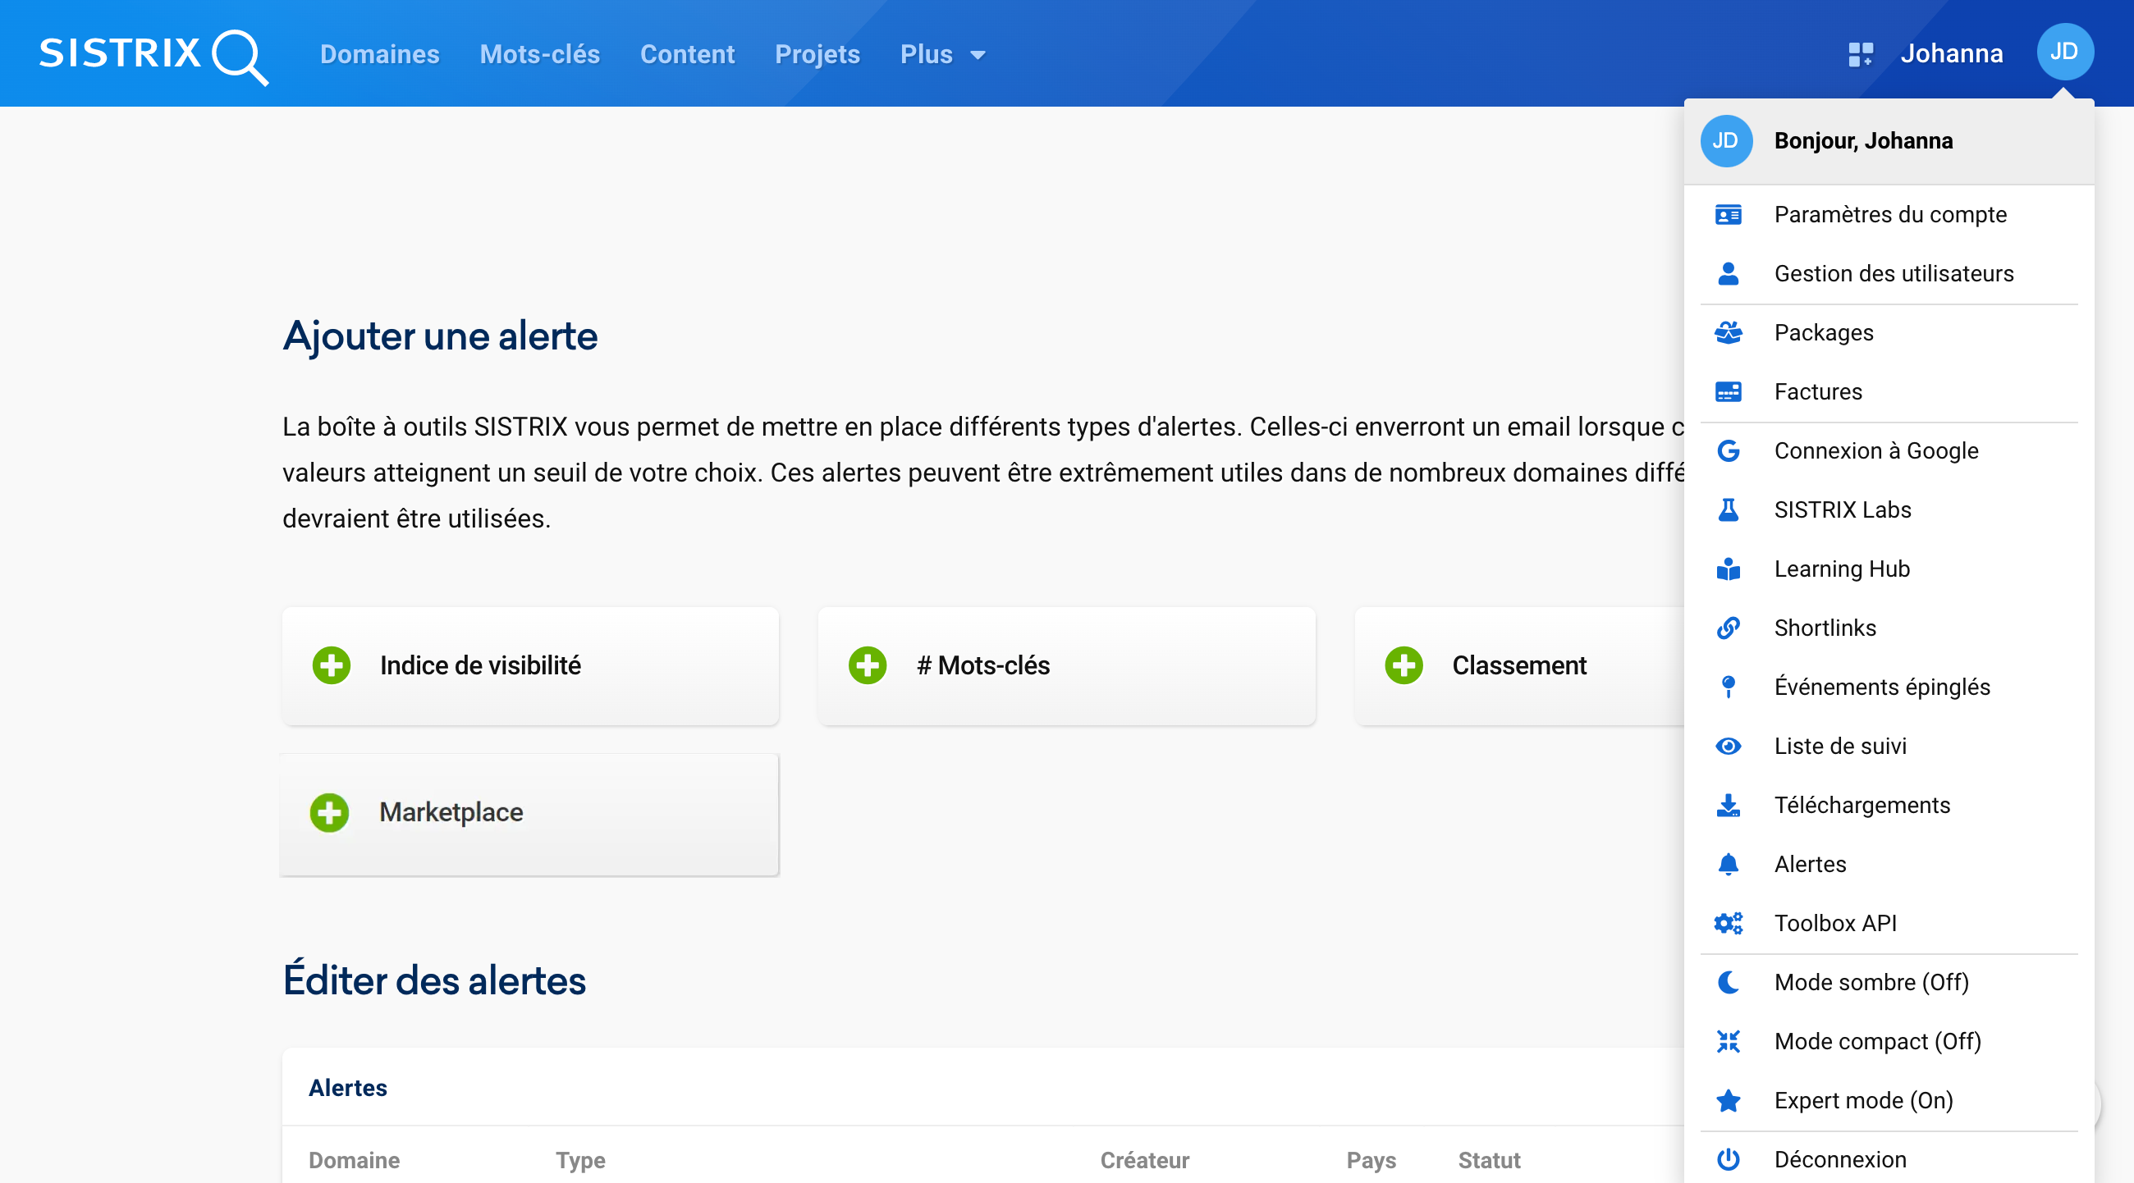The height and width of the screenshot is (1183, 2134).
Task: Open Shortlinks
Action: coord(1889,628)
